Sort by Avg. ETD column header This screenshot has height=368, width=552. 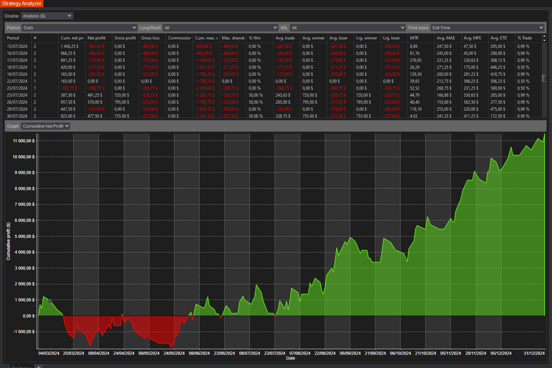(502, 38)
